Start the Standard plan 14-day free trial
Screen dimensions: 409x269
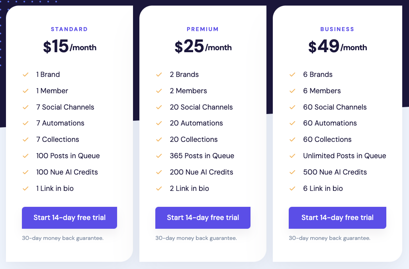pos(69,218)
